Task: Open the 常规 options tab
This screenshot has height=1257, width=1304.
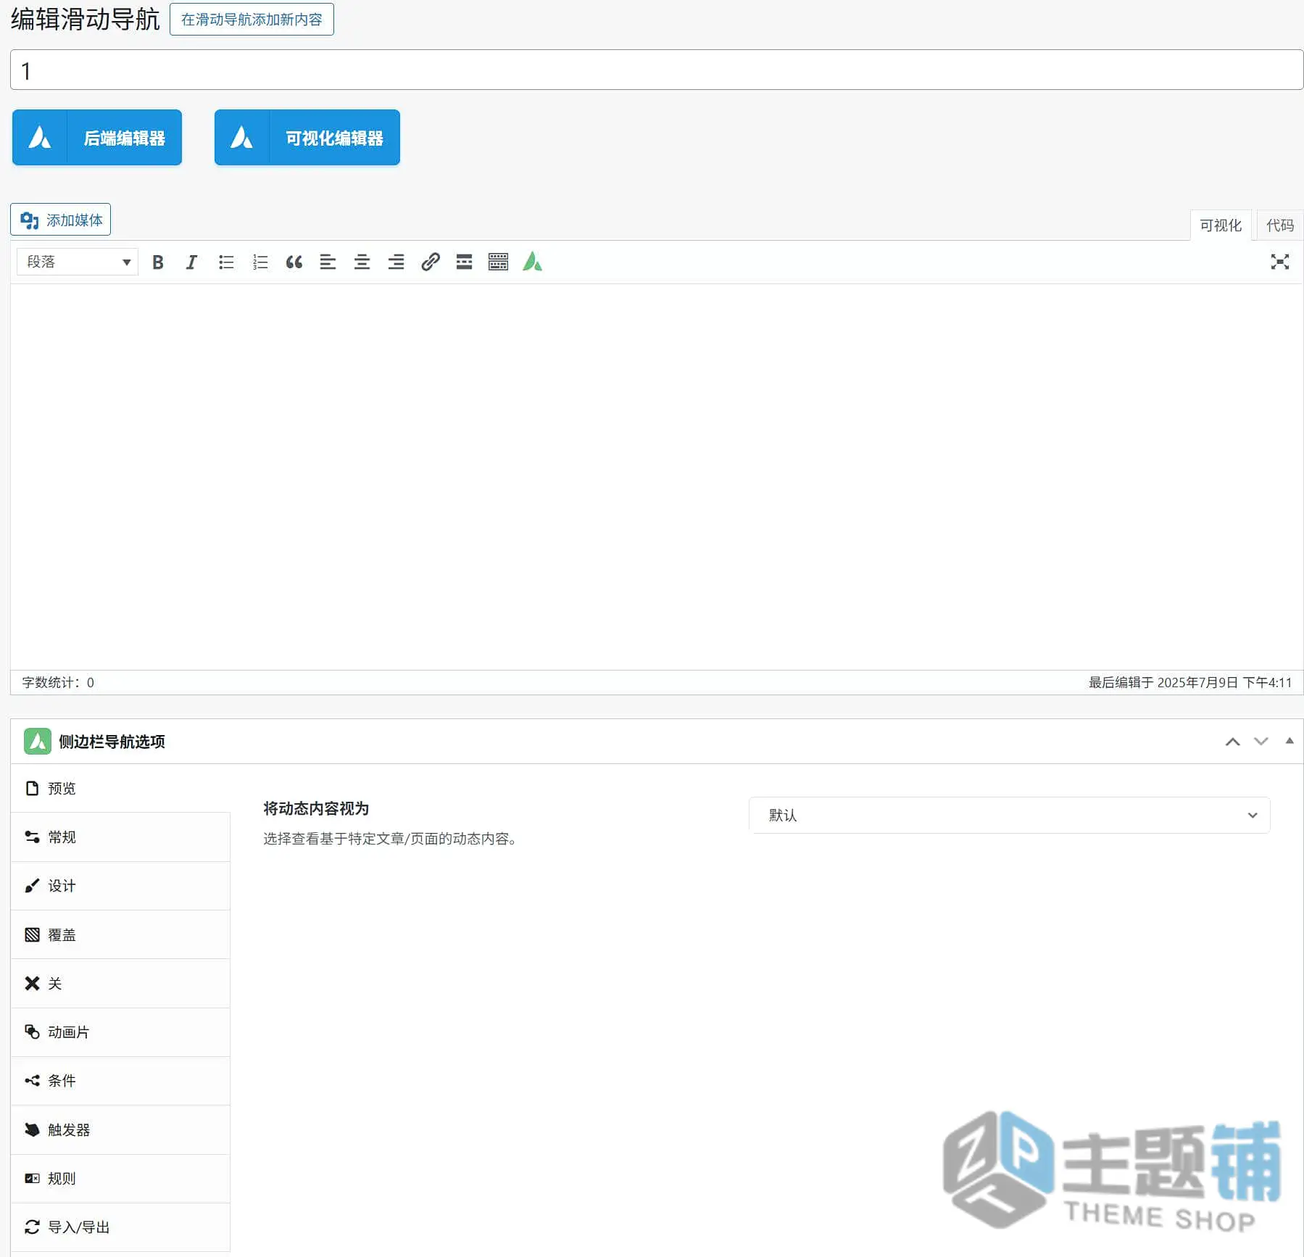Action: click(x=120, y=837)
